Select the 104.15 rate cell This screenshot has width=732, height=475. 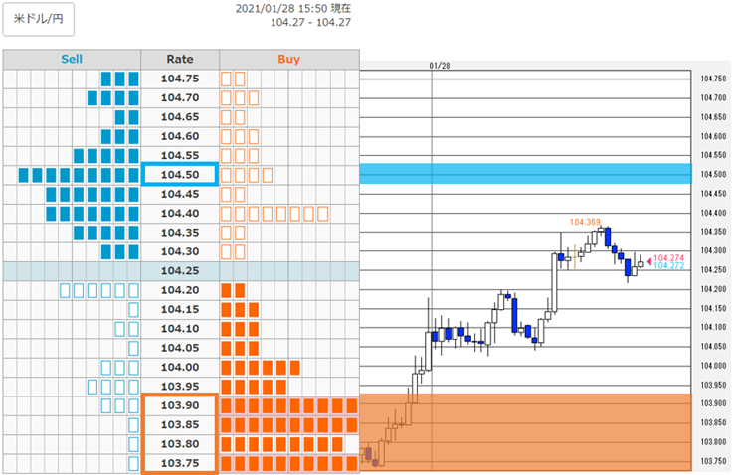pyautogui.click(x=180, y=309)
